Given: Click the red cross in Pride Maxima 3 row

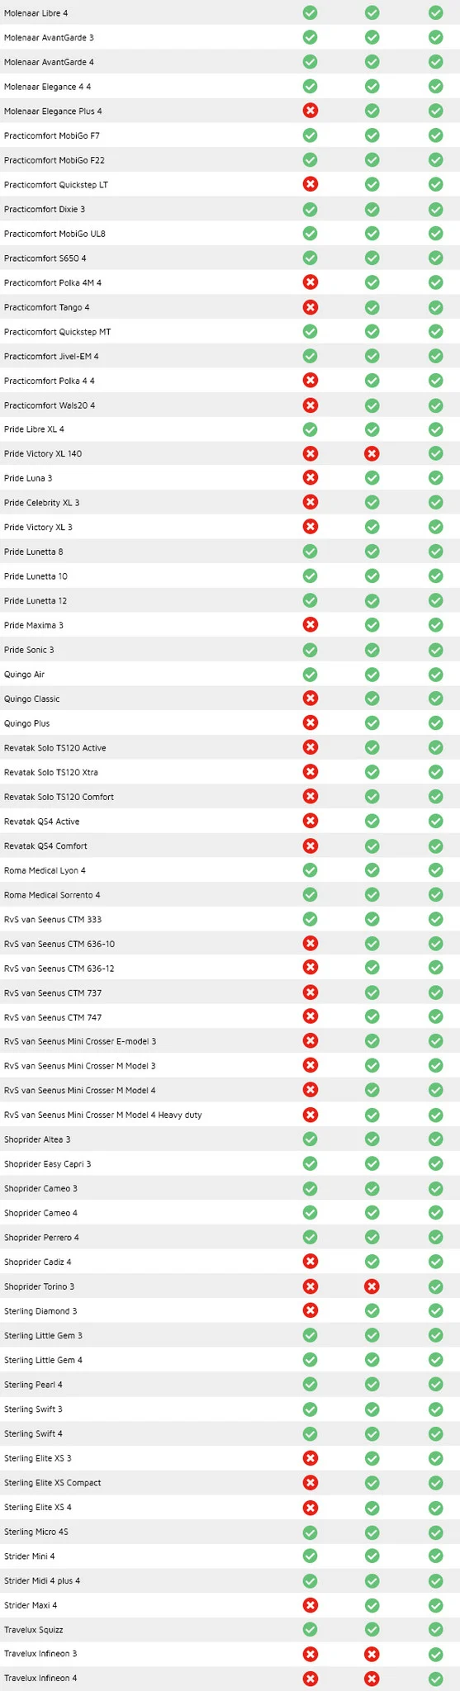Looking at the screenshot, I should [x=311, y=625].
